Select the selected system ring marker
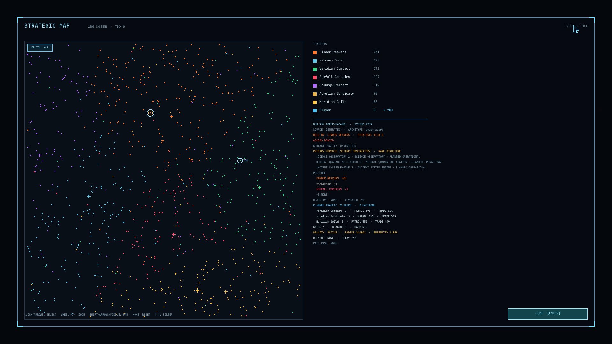Viewport: 612px width, 344px height. pos(150,113)
